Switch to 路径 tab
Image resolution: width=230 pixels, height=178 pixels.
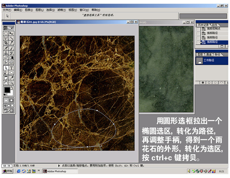click(x=217, y=55)
